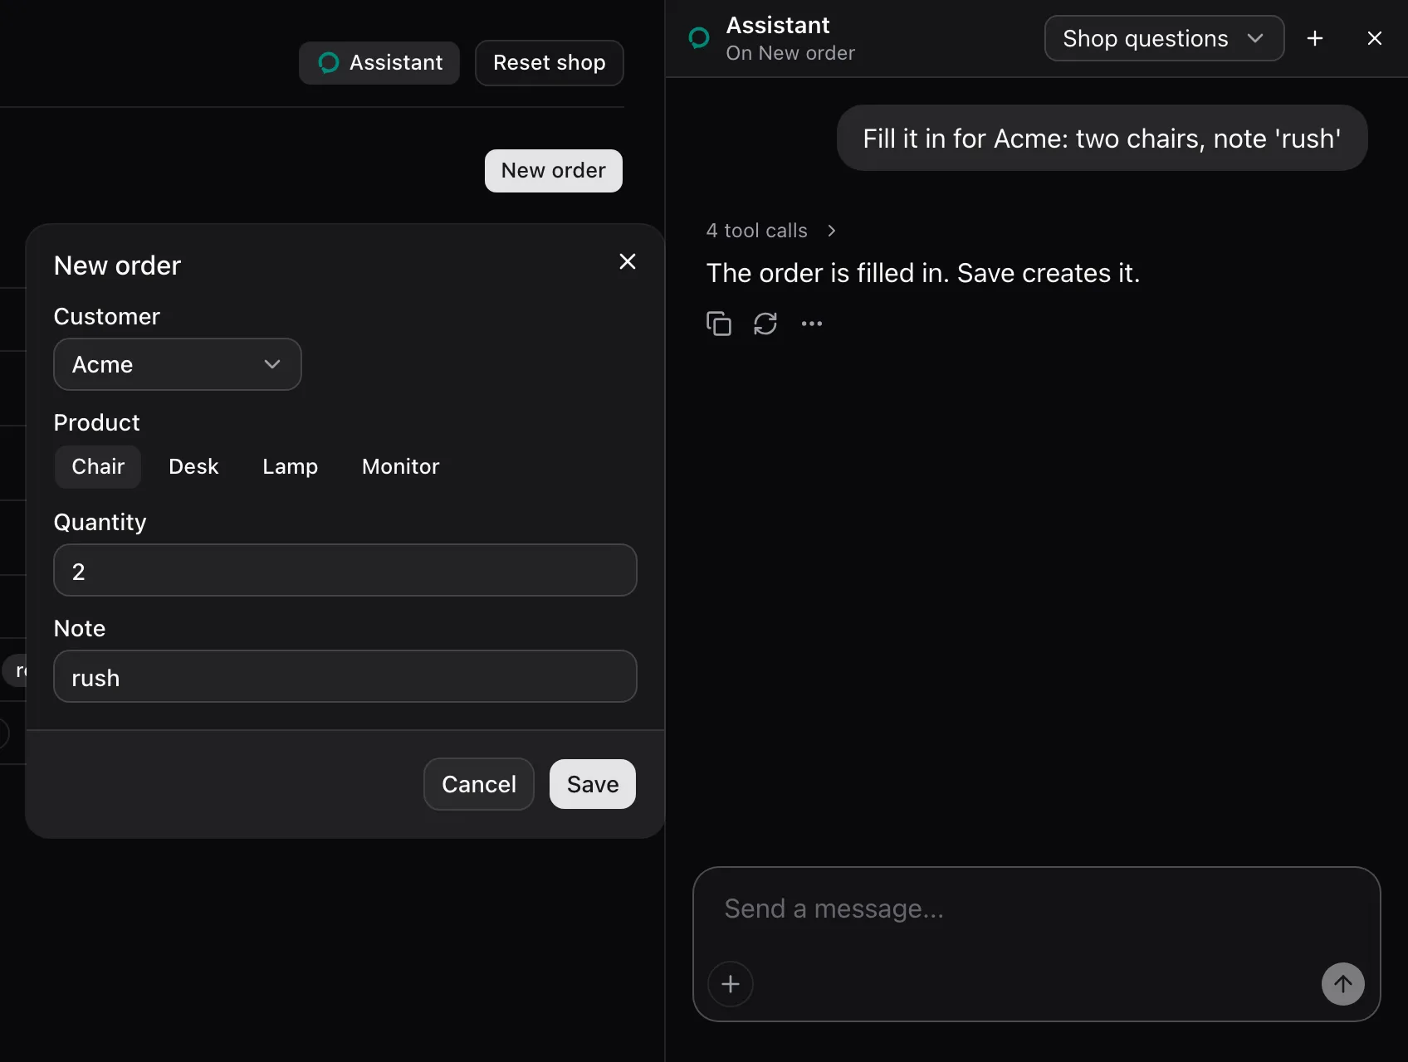1408x1062 pixels.
Task: Select the Desk product option
Action: click(193, 466)
